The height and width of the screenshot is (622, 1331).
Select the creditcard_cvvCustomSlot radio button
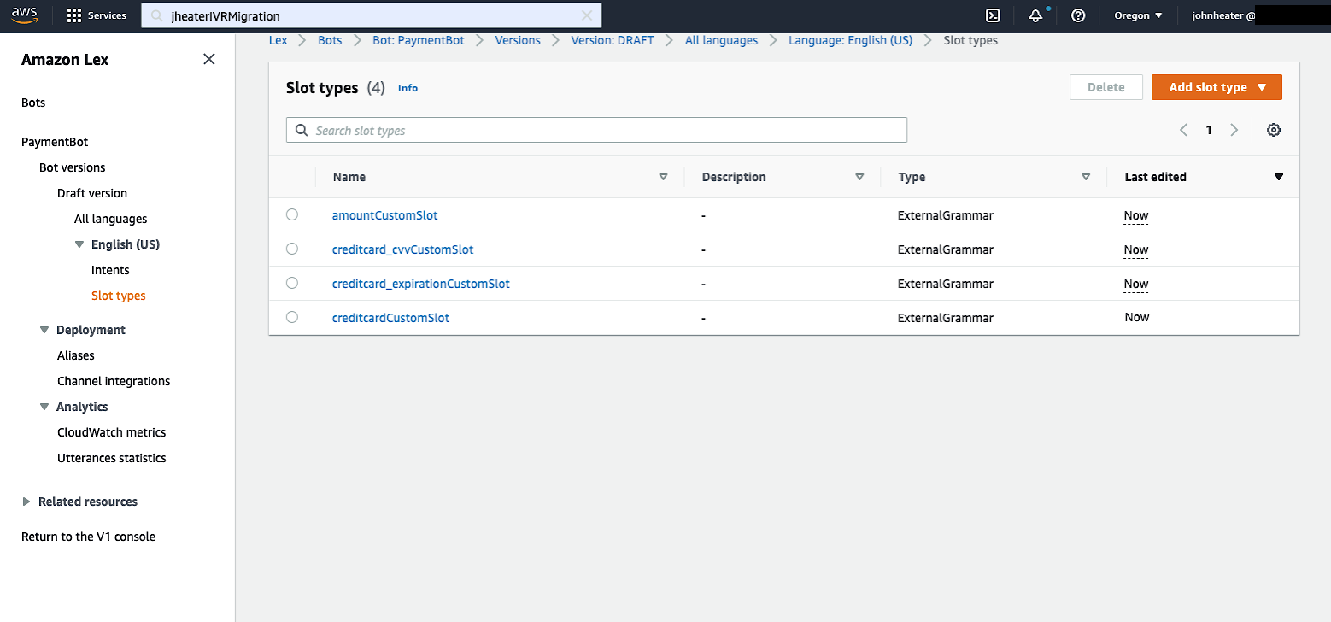[292, 249]
